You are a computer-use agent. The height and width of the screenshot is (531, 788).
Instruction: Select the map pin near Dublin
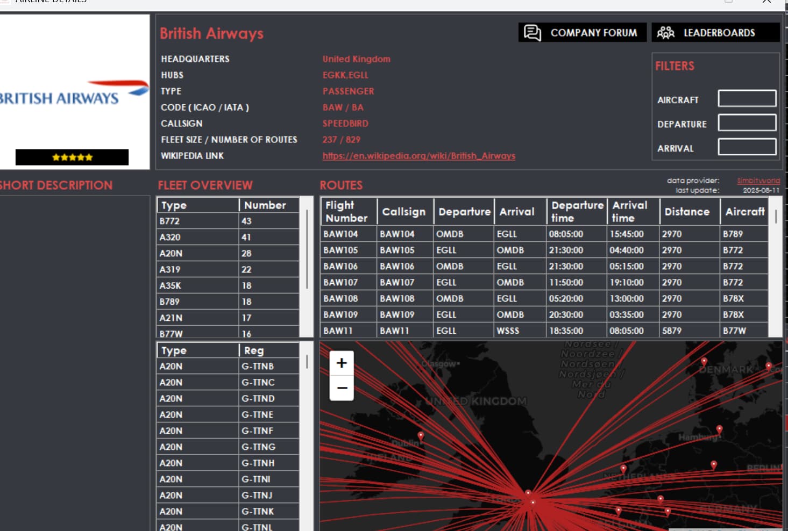click(421, 436)
